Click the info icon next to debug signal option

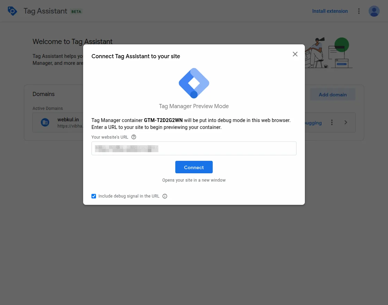tap(165, 196)
